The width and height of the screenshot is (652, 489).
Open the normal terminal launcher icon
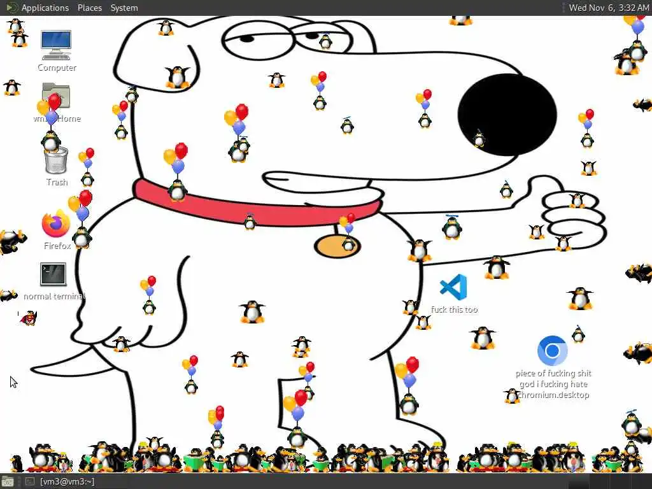click(x=53, y=274)
